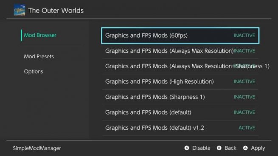This screenshot has width=278, height=156.
Task: Select the Sharpness 1 mod entry
Action: 180,97
